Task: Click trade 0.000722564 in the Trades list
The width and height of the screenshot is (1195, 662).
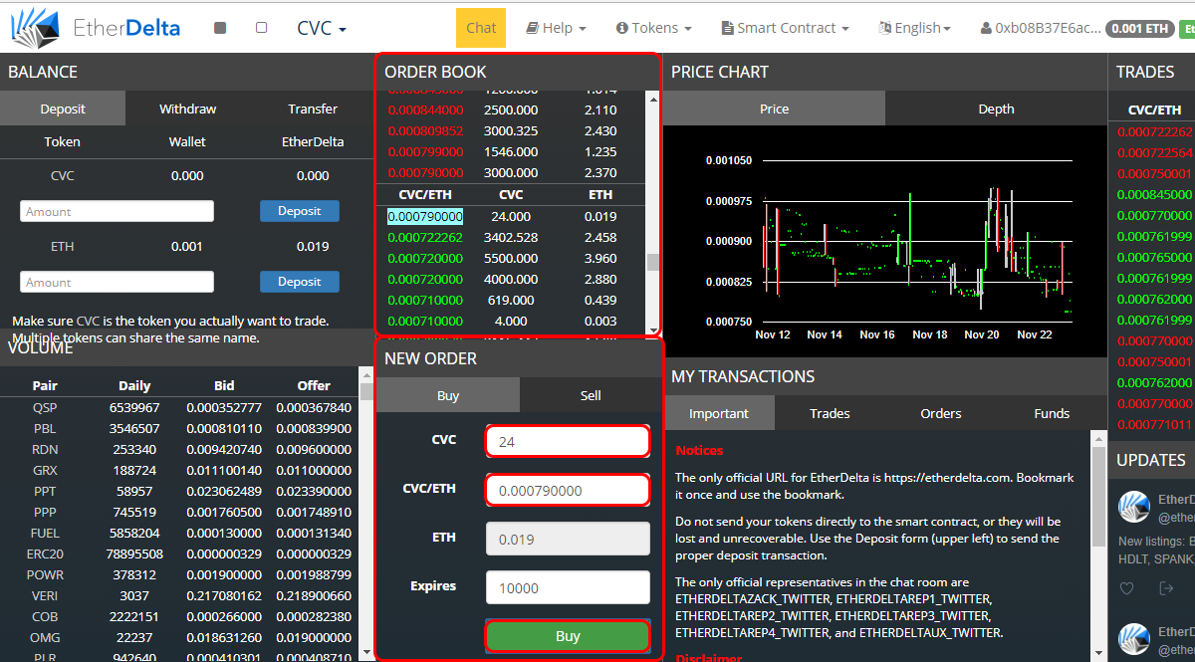Action: pos(1154,152)
